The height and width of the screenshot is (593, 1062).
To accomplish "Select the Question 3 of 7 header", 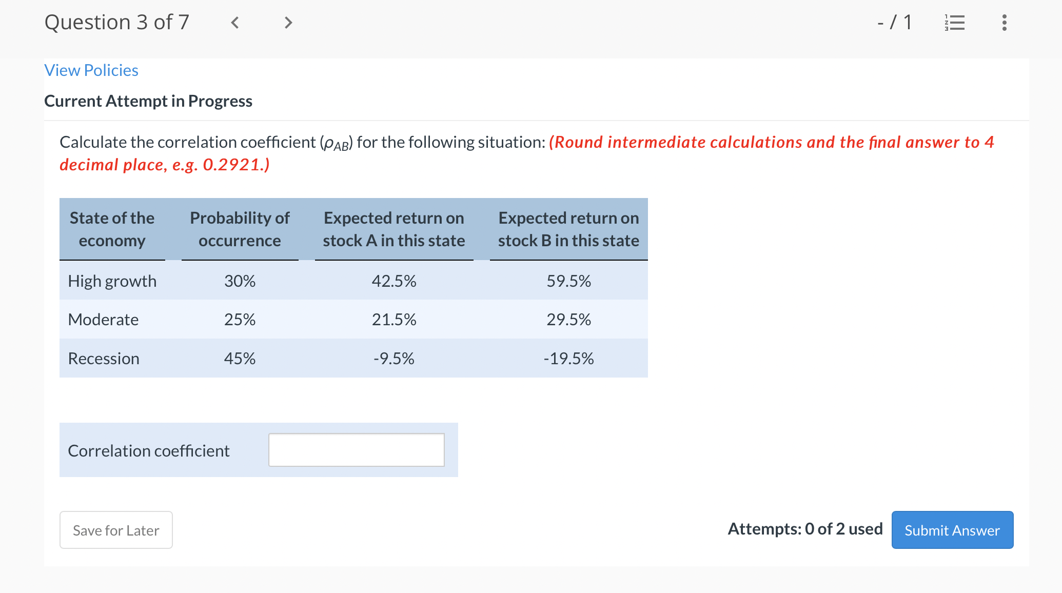I will [117, 22].
